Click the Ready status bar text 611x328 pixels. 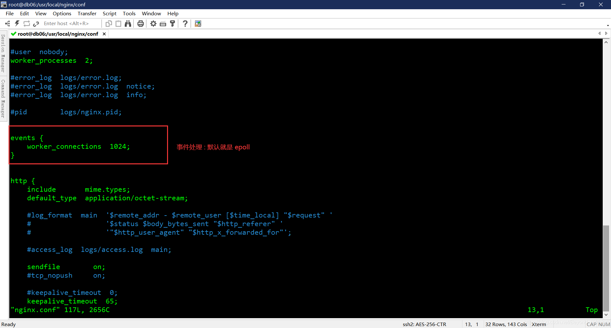pyautogui.click(x=9, y=324)
